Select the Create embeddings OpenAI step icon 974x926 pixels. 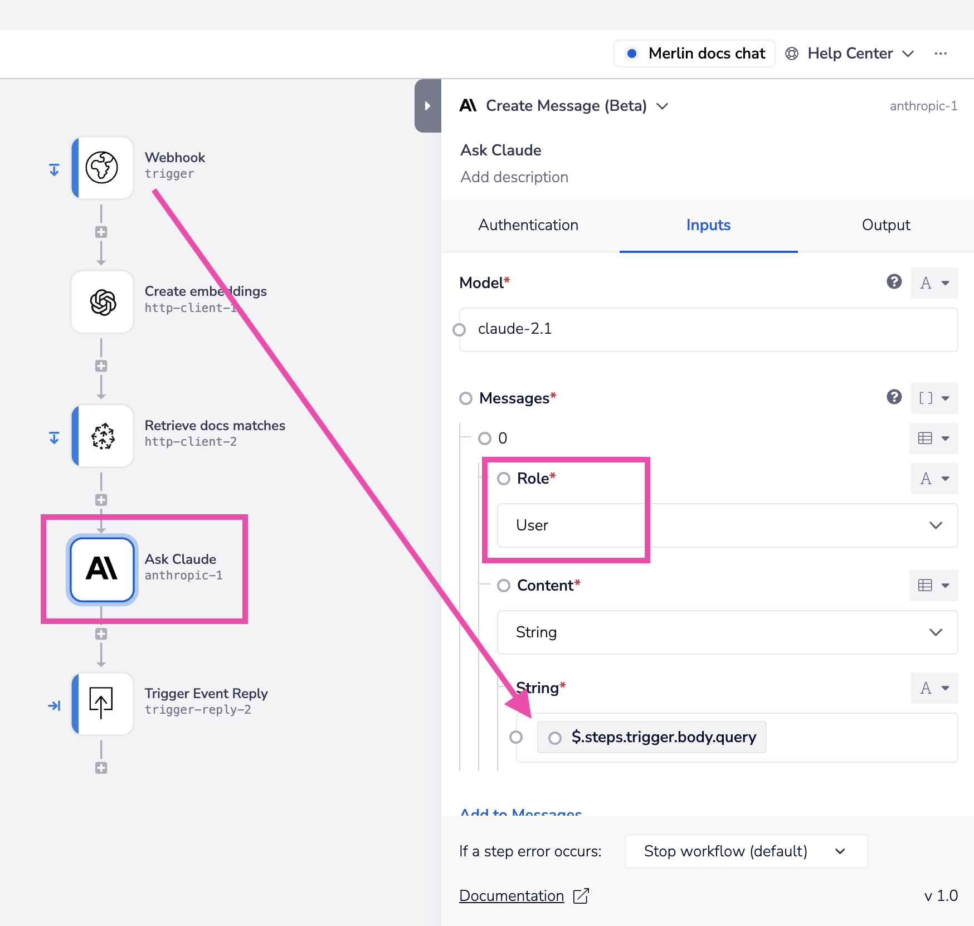103,302
